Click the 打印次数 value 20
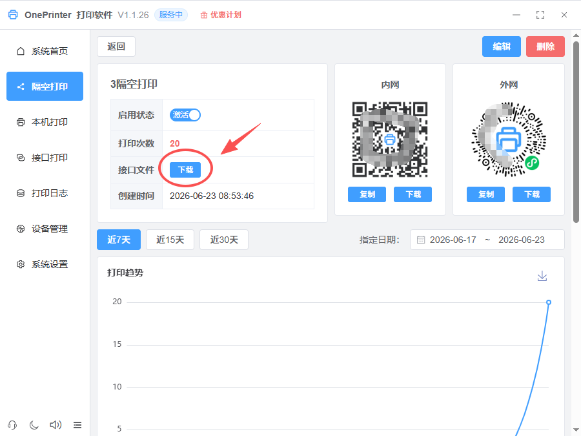Image resolution: width=581 pixels, height=436 pixels. coord(174,143)
